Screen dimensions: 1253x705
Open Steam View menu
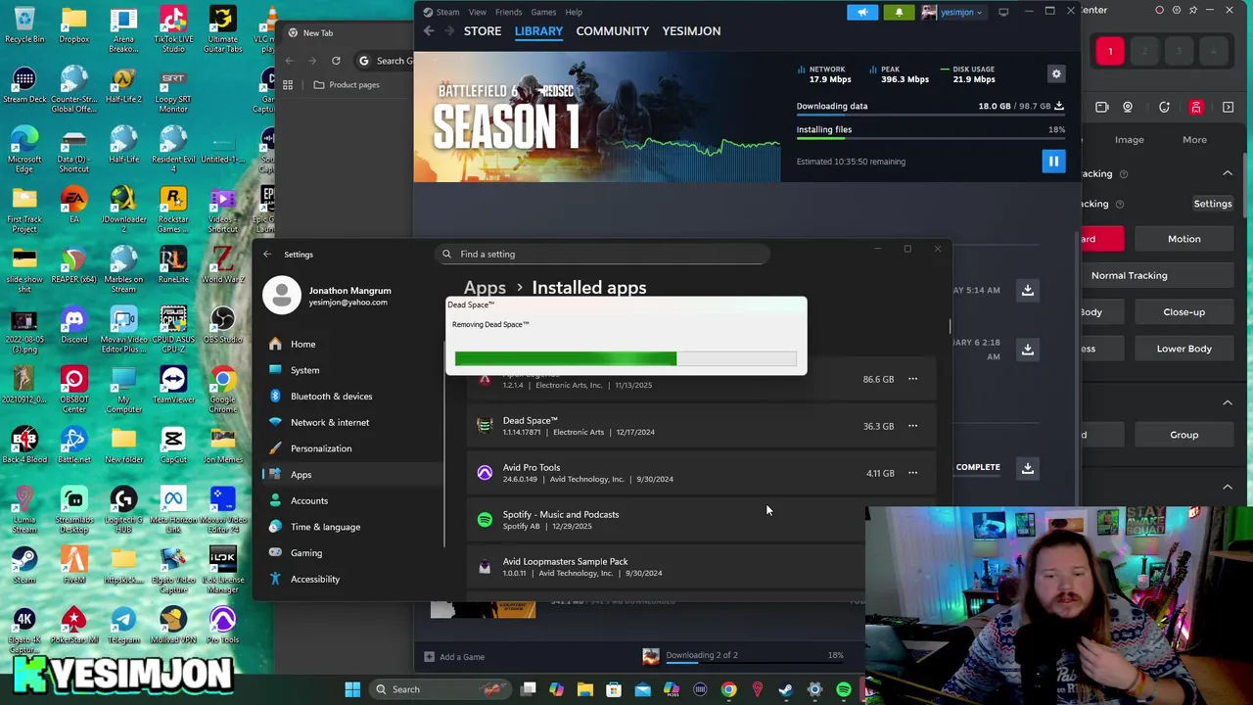coord(477,12)
